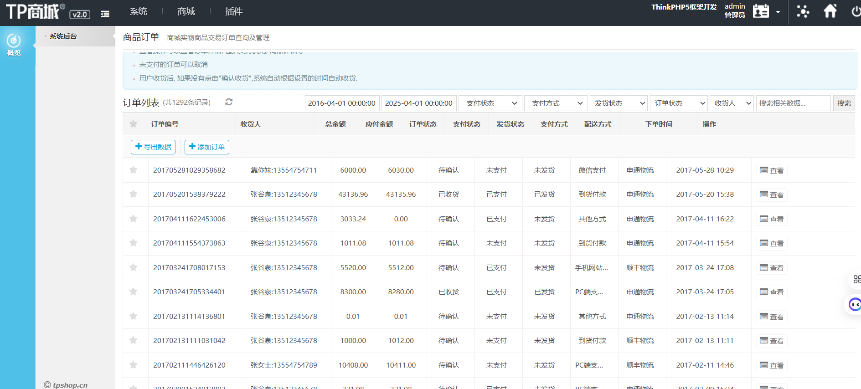
Task: Click the 总金额 column header
Action: 335,124
